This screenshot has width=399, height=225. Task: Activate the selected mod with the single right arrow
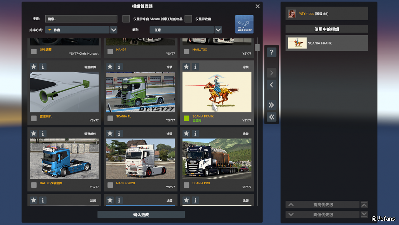(x=272, y=73)
